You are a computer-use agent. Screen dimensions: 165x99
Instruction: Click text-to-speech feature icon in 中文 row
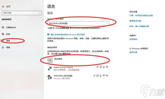coord(98,75)
